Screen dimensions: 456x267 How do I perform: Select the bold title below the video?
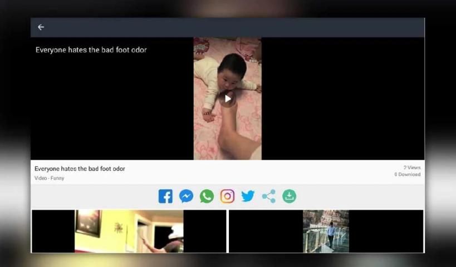click(x=80, y=169)
